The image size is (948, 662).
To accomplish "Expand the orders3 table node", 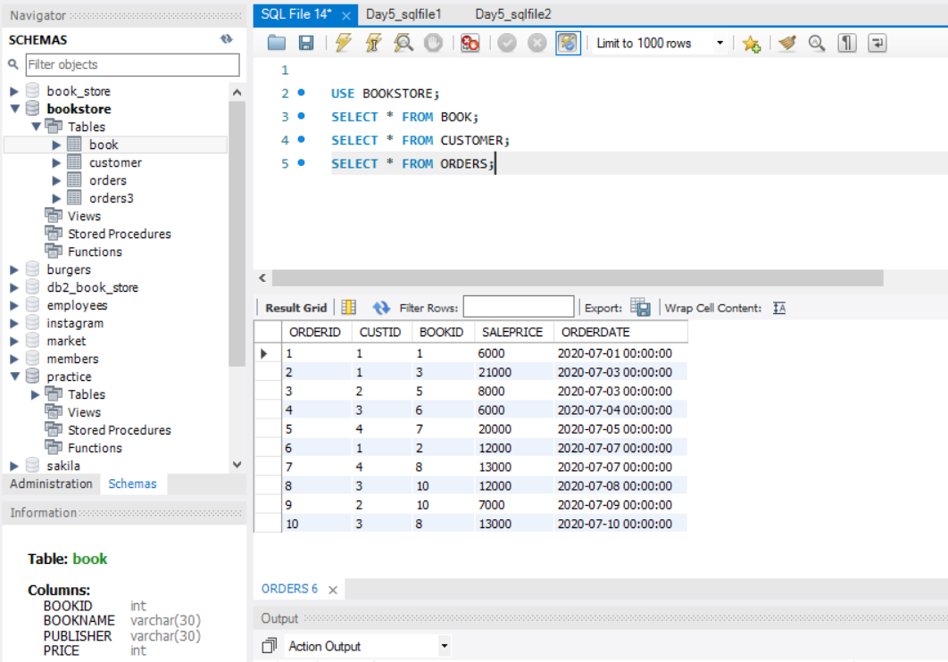I will pyautogui.click(x=56, y=199).
